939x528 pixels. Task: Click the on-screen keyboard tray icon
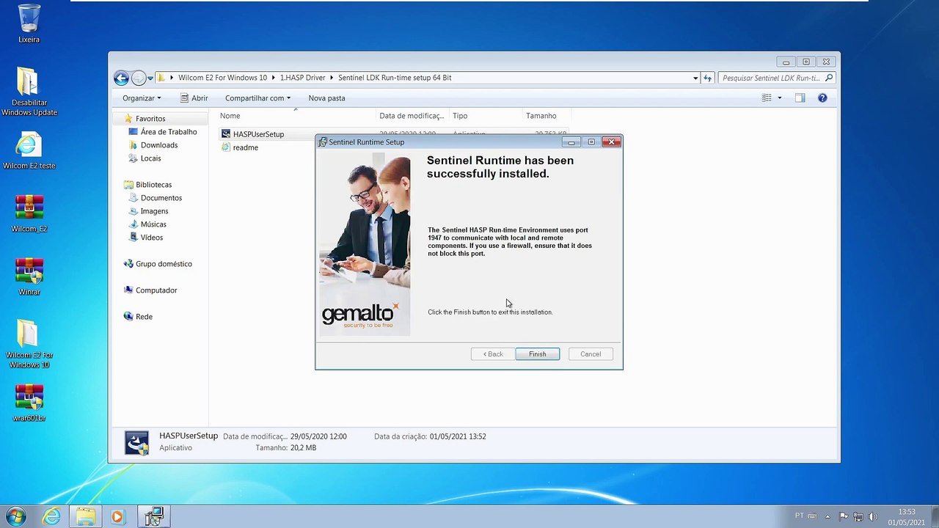click(x=814, y=516)
